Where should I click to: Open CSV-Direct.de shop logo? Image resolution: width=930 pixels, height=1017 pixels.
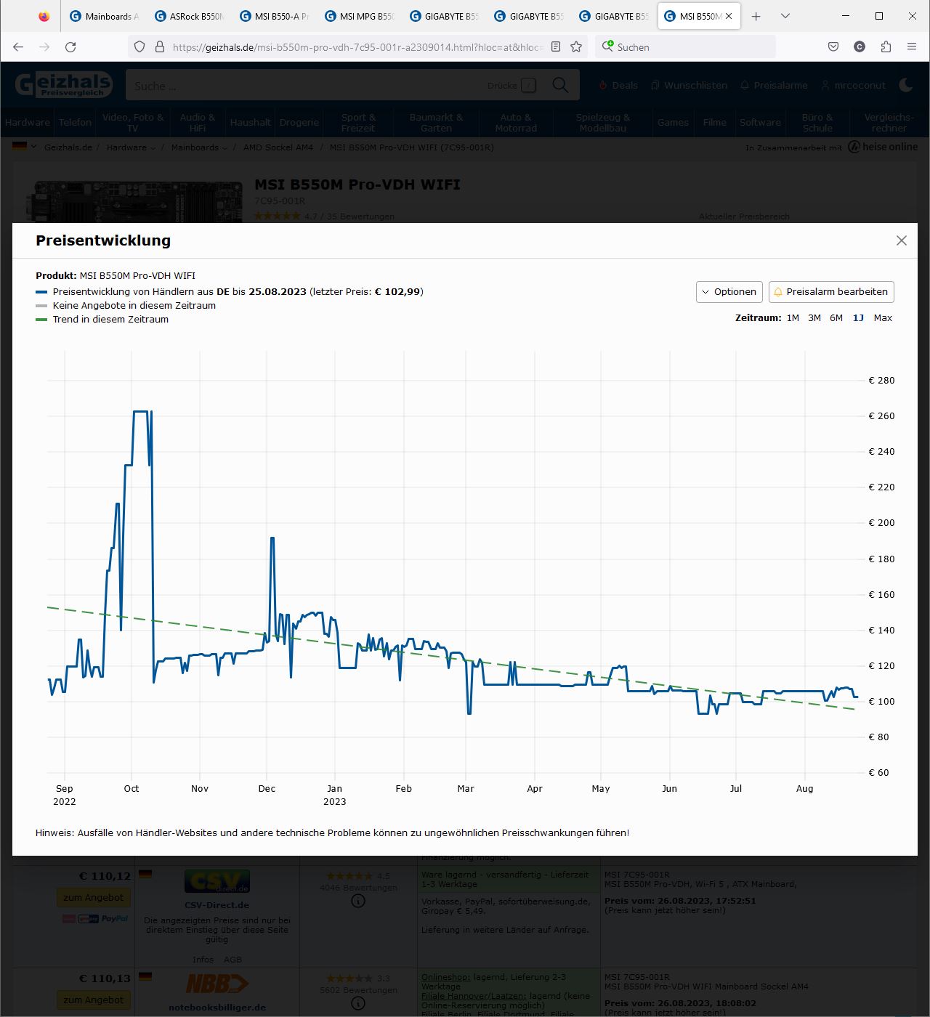point(217,882)
